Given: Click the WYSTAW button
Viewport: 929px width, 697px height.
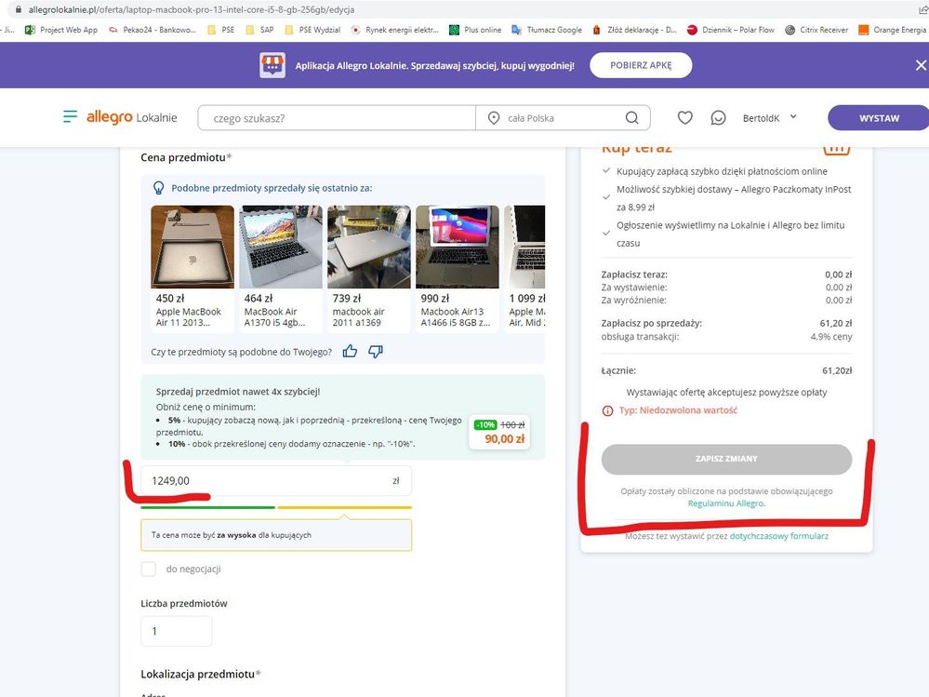Looking at the screenshot, I should (879, 118).
